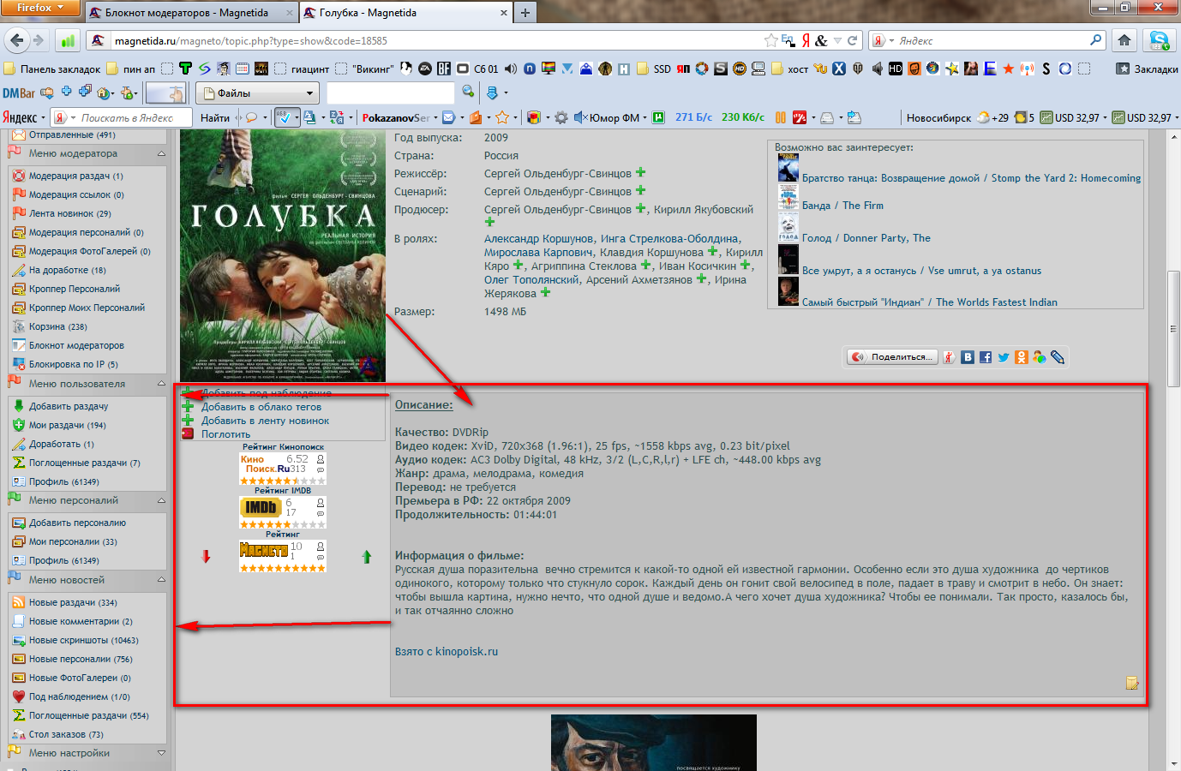Collapse the Меню пользователя section
Screen dimensions: 1181x771
click(x=161, y=384)
